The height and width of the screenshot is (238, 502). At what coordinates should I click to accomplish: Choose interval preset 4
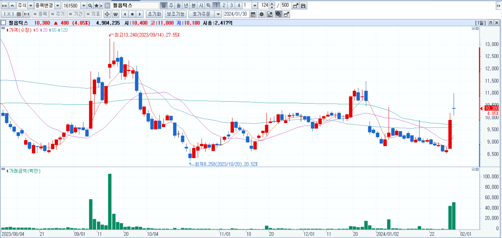tap(239, 5)
